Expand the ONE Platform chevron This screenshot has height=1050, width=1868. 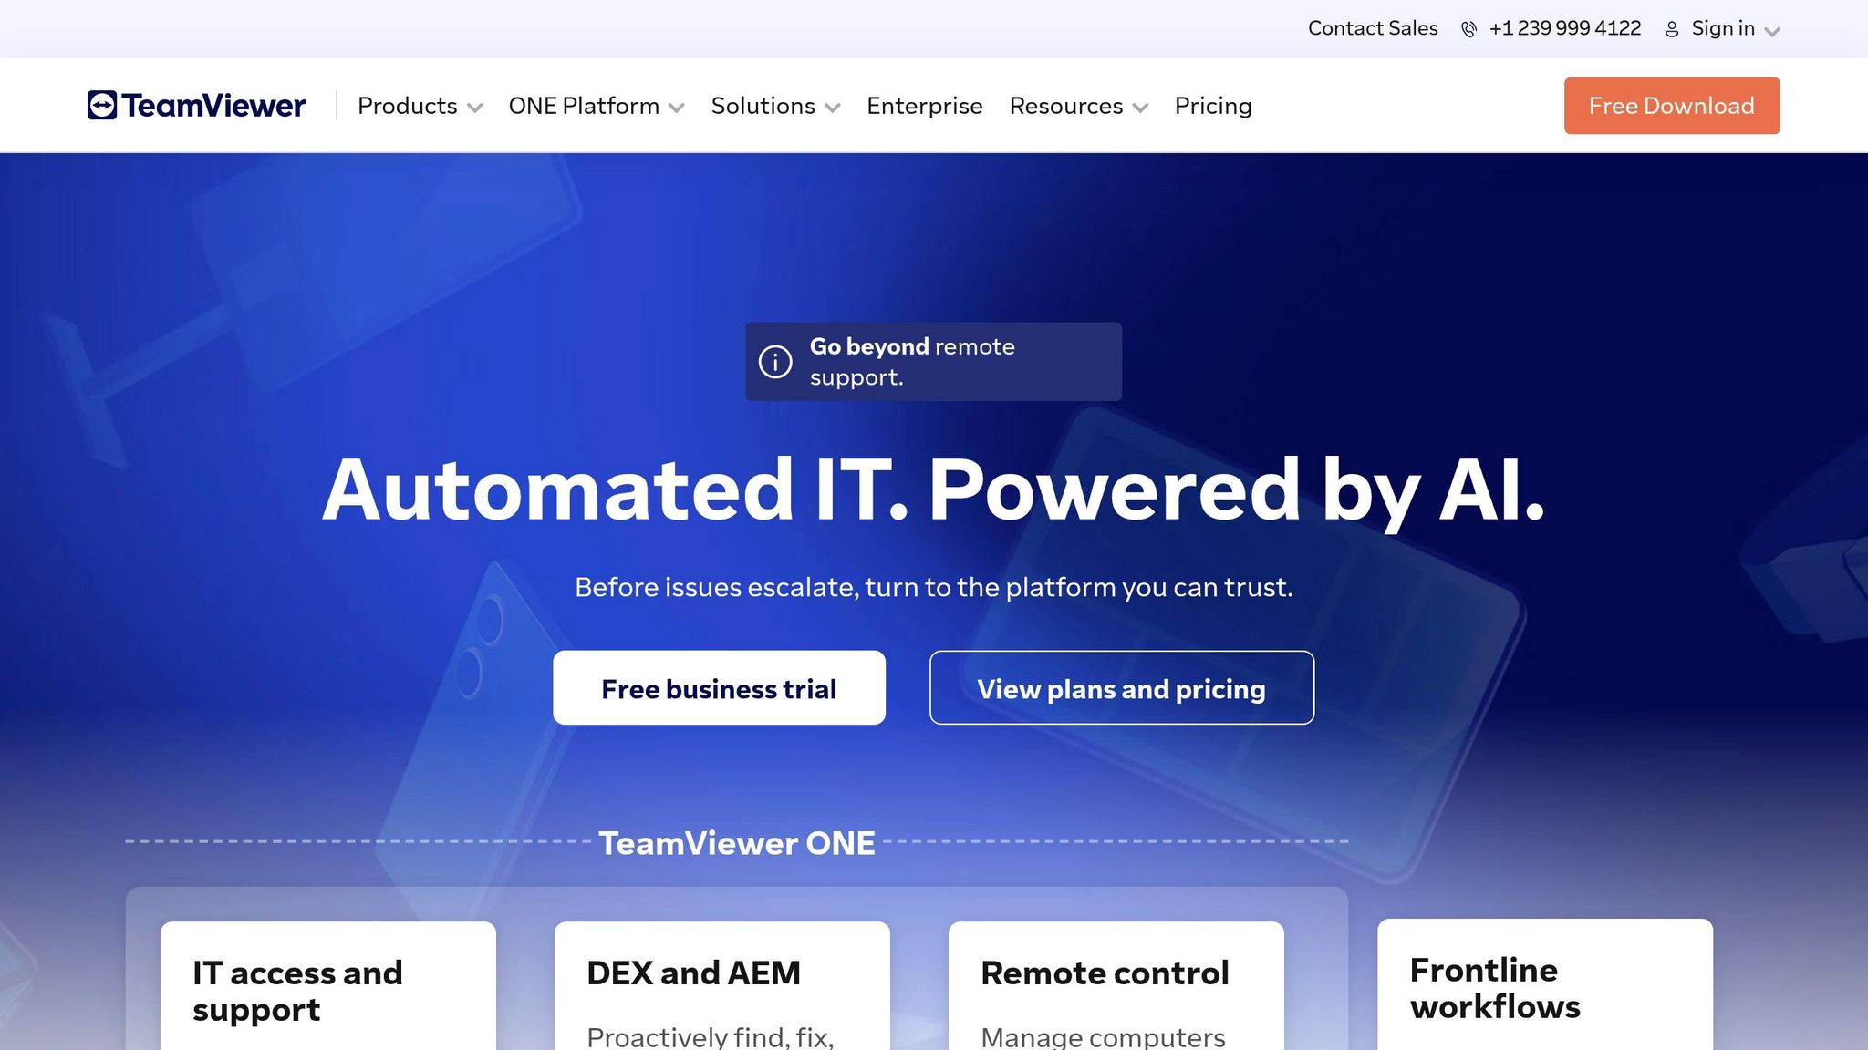click(x=676, y=108)
